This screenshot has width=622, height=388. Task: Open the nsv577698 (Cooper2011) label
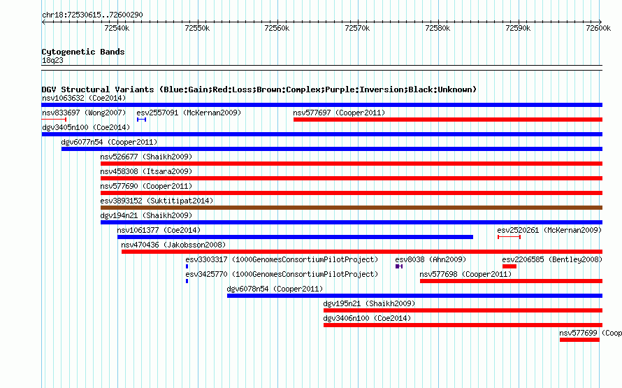pyautogui.click(x=465, y=274)
